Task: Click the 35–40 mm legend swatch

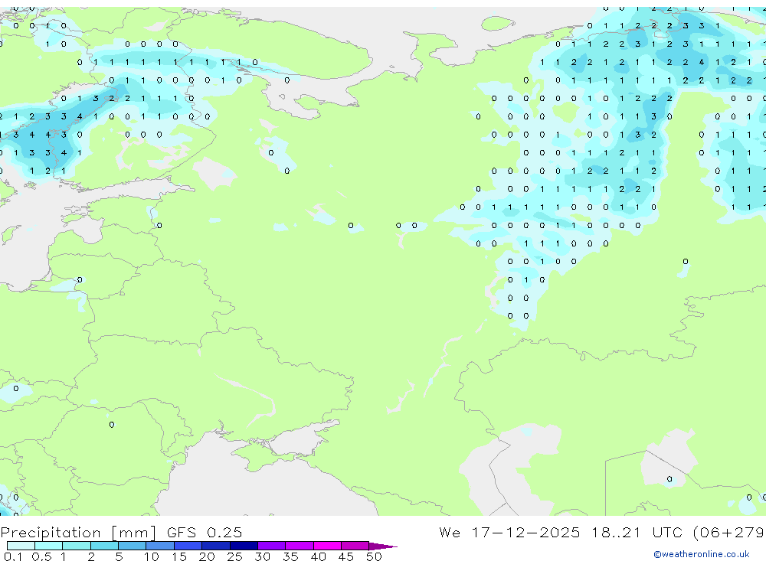Action: click(299, 546)
